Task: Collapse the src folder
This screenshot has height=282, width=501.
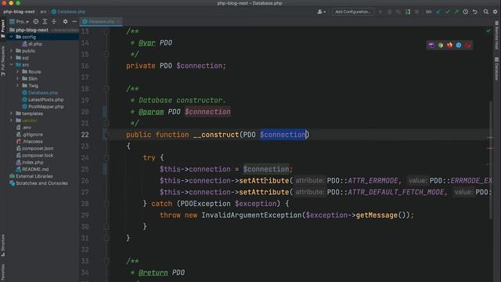Action: pyautogui.click(x=11, y=65)
